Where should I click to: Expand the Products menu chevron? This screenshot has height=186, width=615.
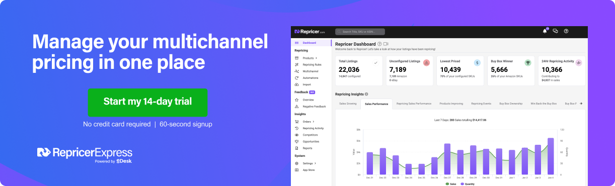coord(316,58)
